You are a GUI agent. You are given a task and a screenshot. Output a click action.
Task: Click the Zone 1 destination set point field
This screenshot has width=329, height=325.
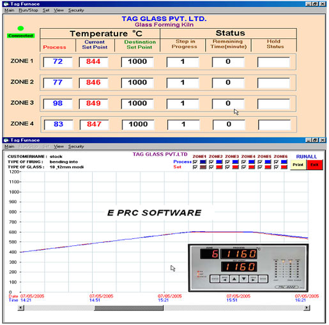pos(137,62)
